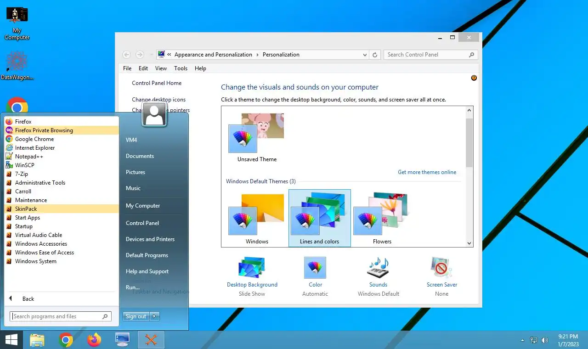Expand Windows Accessories folder

[x=62, y=244]
